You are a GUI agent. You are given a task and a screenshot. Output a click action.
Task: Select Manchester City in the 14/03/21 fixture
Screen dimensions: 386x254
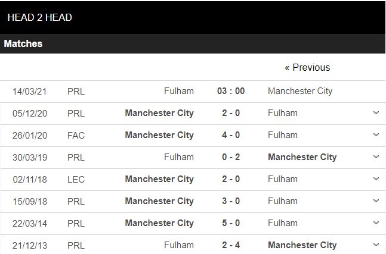[300, 91]
